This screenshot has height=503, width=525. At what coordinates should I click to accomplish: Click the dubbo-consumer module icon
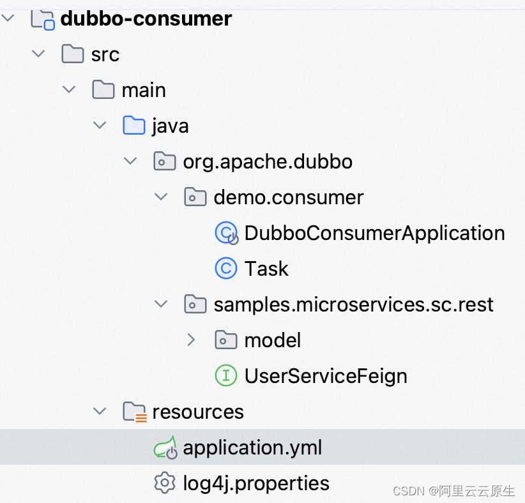pos(43,20)
